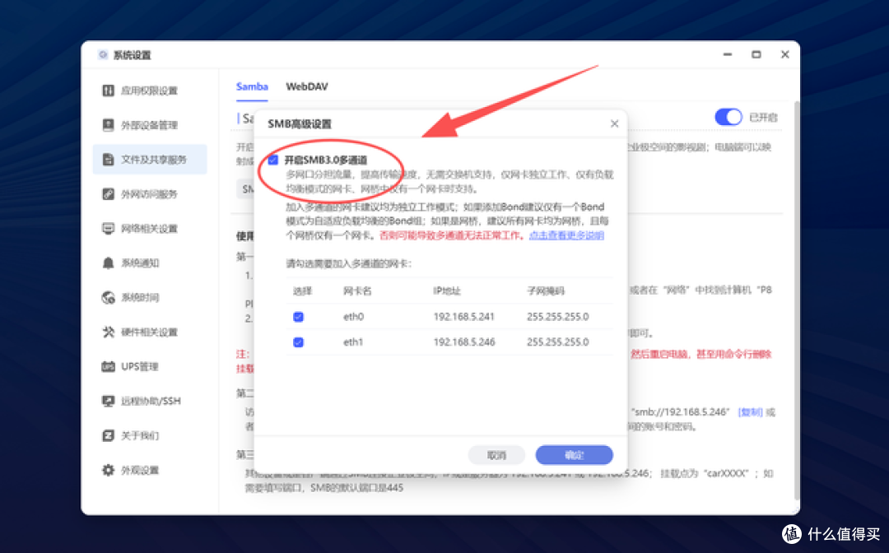Click the 系统时间 globe icon
This screenshot has width=889, height=553.
coord(108,297)
